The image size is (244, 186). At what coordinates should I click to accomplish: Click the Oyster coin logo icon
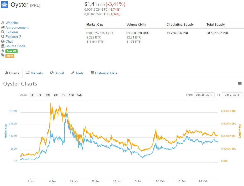click(x=4, y=5)
